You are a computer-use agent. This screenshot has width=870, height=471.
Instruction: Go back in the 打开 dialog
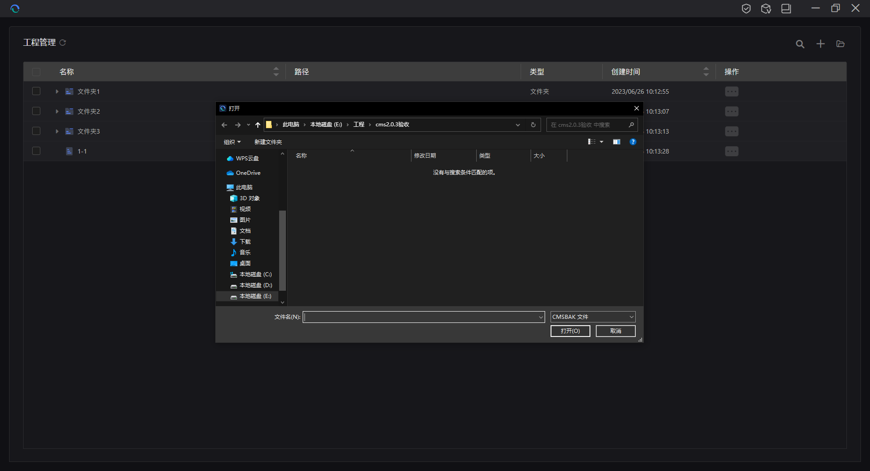click(224, 125)
